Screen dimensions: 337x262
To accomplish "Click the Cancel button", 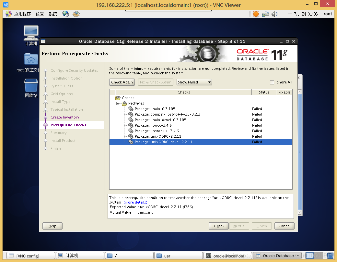I will point(285,226).
